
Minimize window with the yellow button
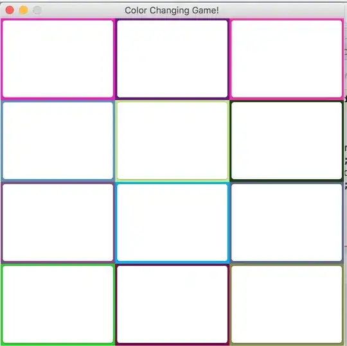[x=24, y=10]
